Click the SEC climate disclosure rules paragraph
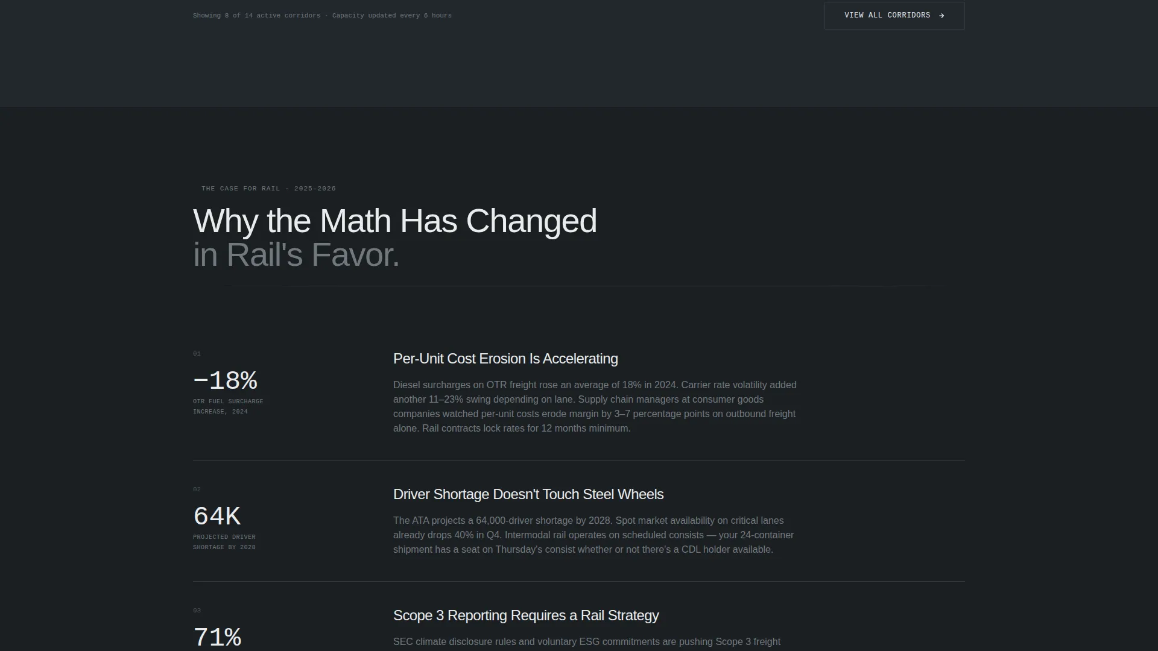Image resolution: width=1158 pixels, height=651 pixels. (x=587, y=642)
